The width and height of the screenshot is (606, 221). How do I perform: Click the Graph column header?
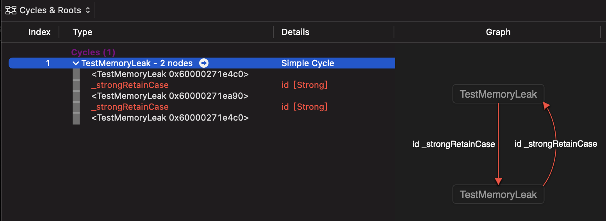tap(498, 32)
